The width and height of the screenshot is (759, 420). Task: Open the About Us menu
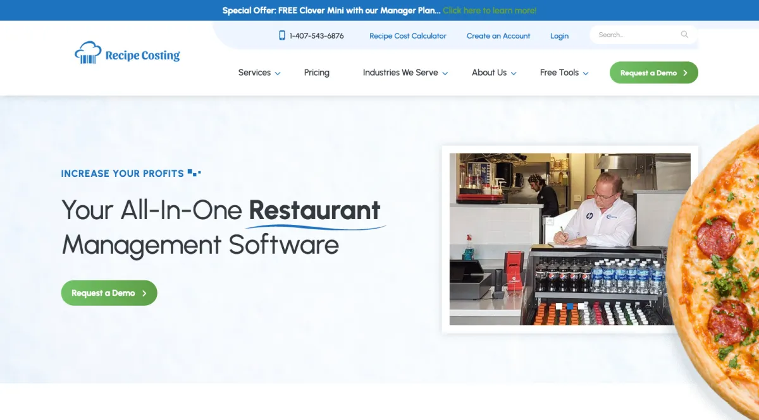(x=489, y=73)
